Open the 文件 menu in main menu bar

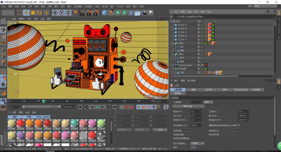click(3, 6)
